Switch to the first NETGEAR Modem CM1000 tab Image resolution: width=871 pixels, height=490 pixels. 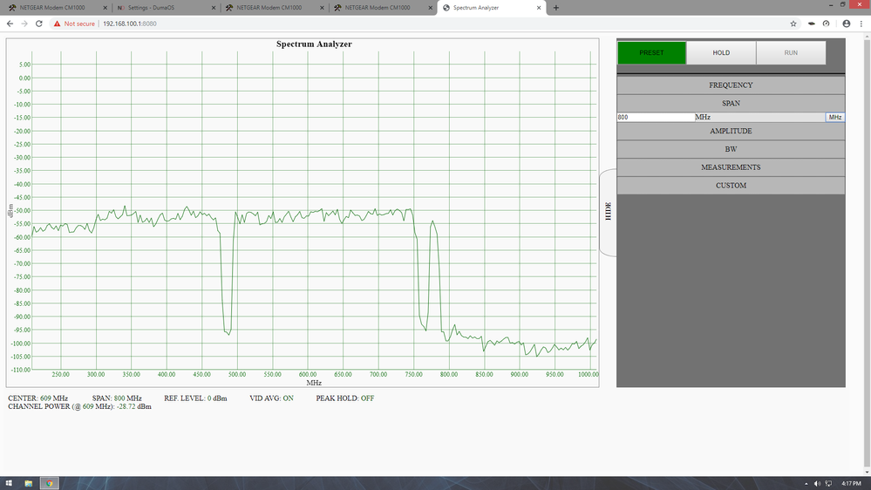(52, 8)
